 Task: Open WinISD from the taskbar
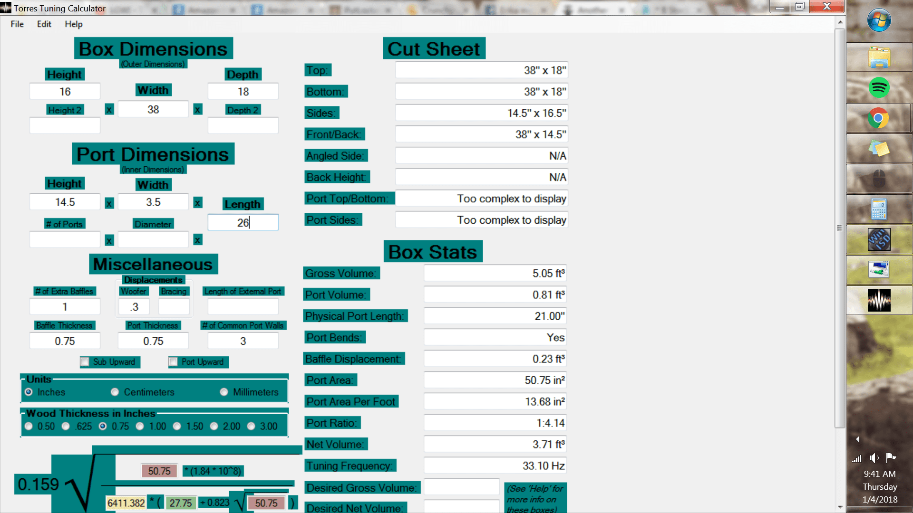[x=879, y=240]
